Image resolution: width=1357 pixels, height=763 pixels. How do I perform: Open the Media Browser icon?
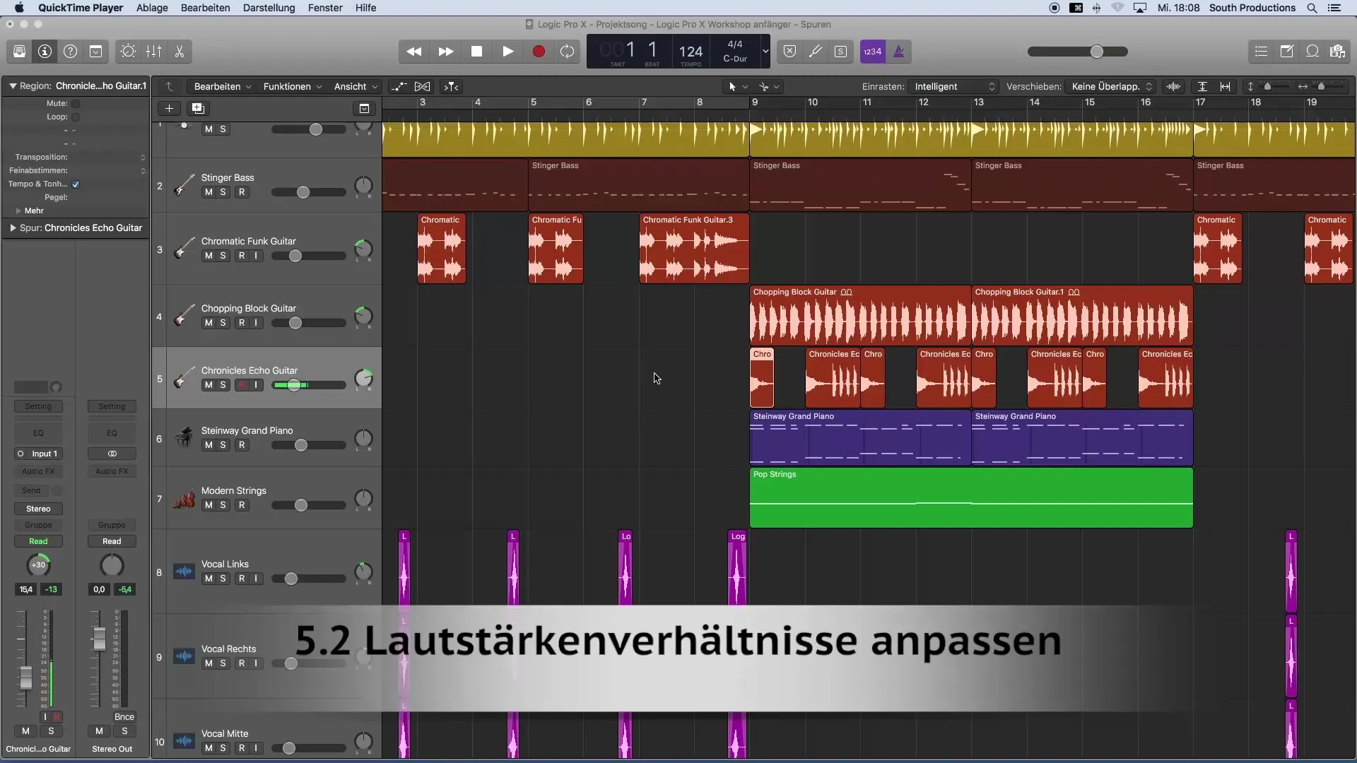click(x=1337, y=52)
